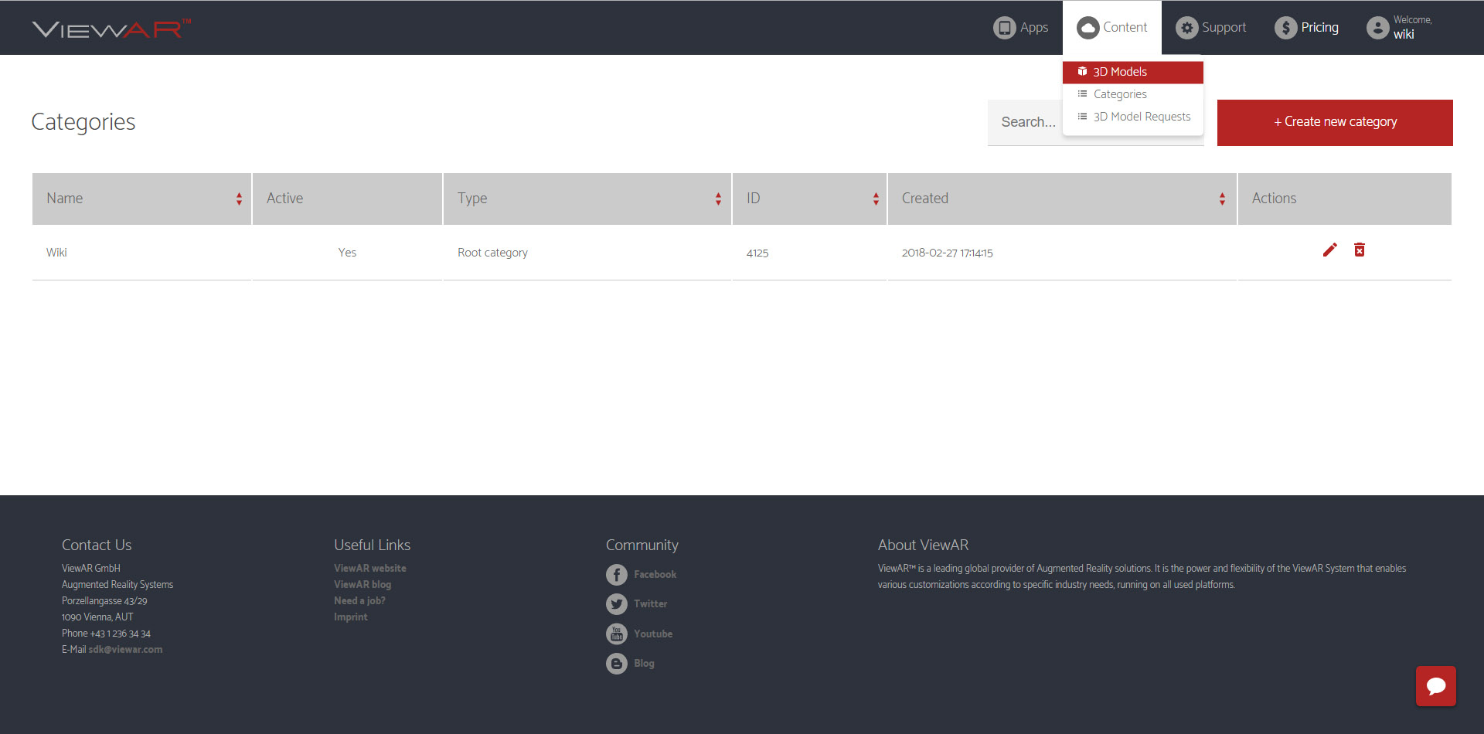Open the Twitter icon in footer
1484x734 pixels.
point(616,604)
